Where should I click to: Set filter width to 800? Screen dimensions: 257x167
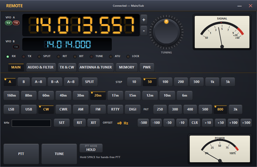(x=220, y=109)
